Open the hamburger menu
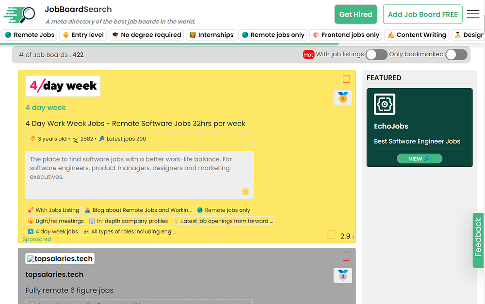 [473, 14]
